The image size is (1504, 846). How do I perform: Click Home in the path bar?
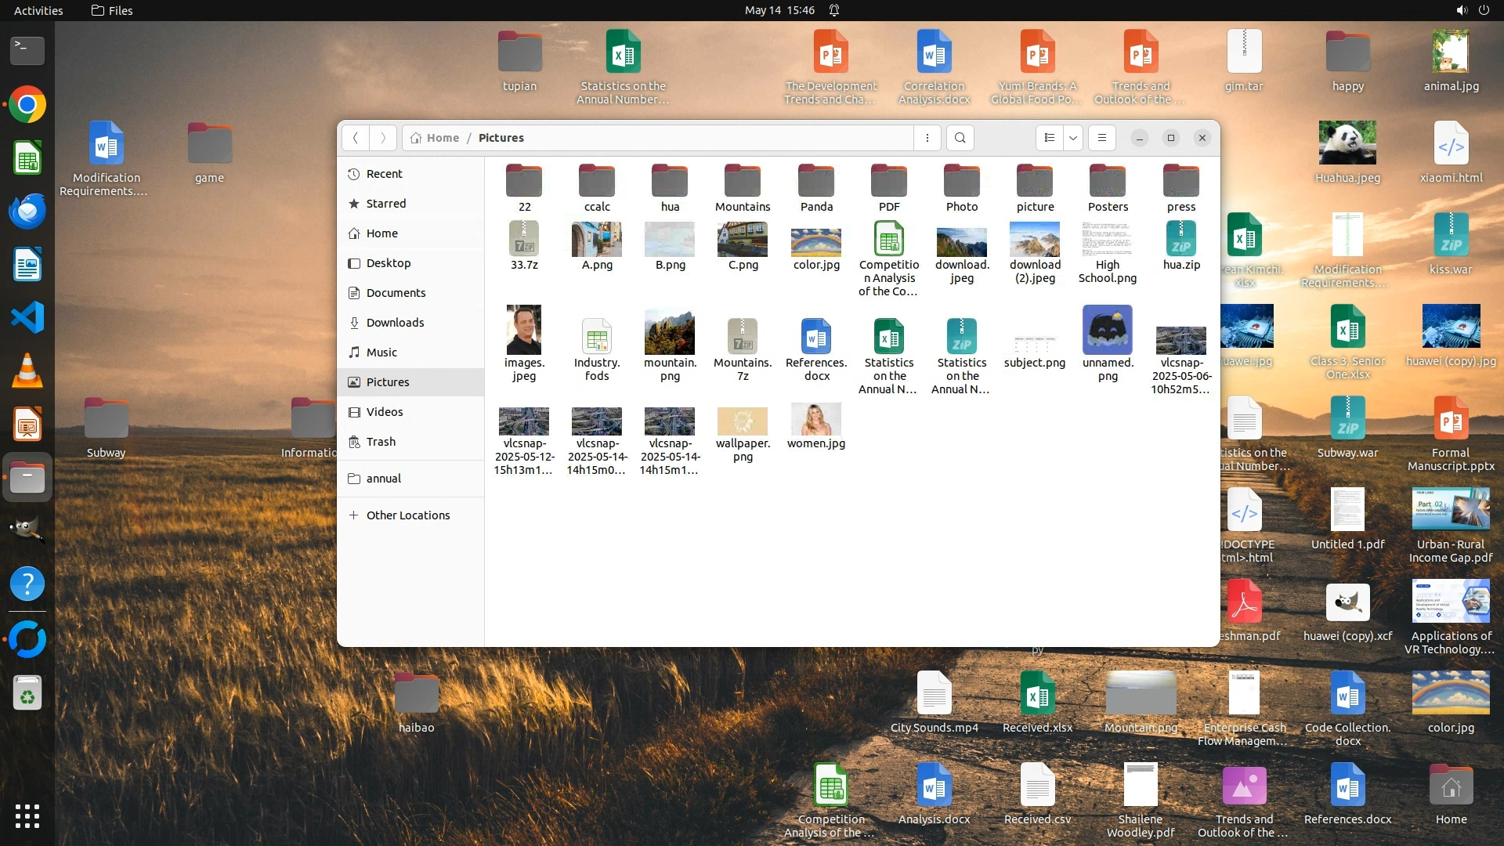tap(443, 138)
